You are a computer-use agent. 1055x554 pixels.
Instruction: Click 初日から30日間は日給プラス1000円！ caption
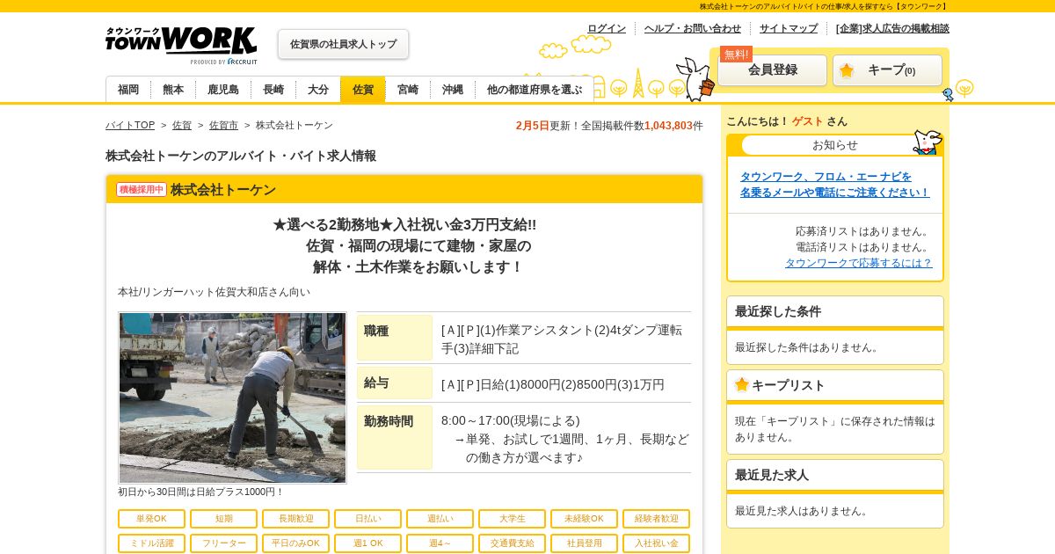click(x=200, y=492)
